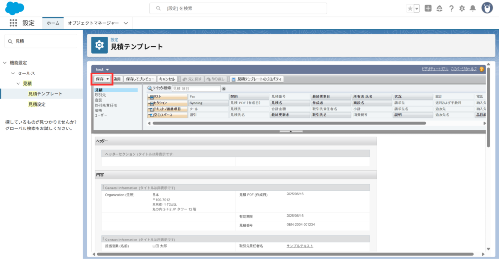Select the 空白スペース palette element
499x259 pixels.
click(168, 115)
